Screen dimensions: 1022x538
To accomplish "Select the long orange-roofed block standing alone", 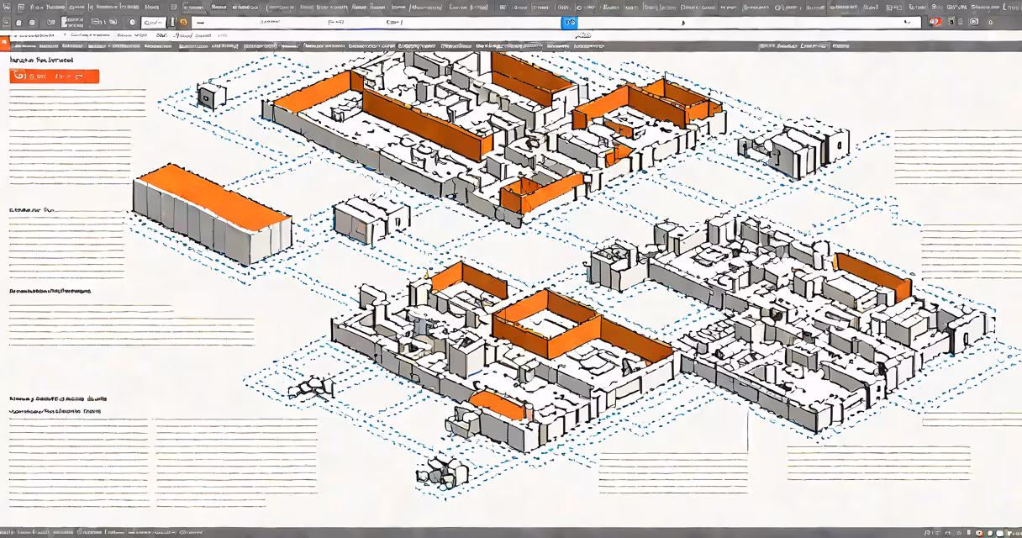I will tap(212, 214).
